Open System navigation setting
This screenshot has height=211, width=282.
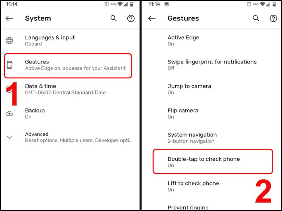click(x=211, y=137)
